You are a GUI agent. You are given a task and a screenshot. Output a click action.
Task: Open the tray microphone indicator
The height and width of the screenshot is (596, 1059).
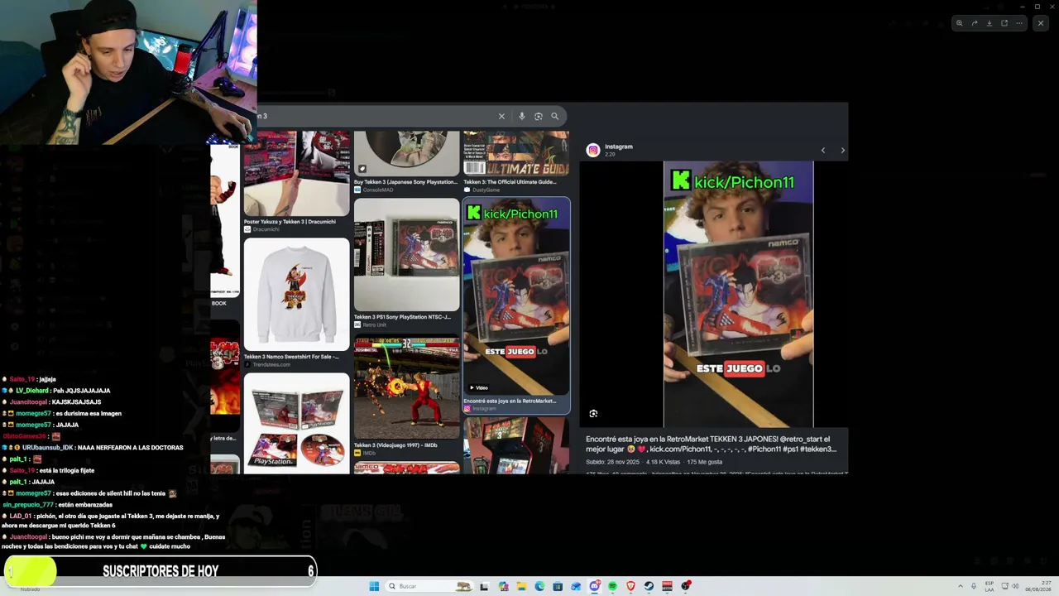pyautogui.click(x=974, y=586)
